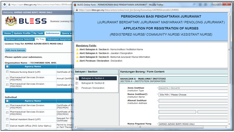Toggle select-all checkbox in Individual Agency Name header

click(7, 101)
